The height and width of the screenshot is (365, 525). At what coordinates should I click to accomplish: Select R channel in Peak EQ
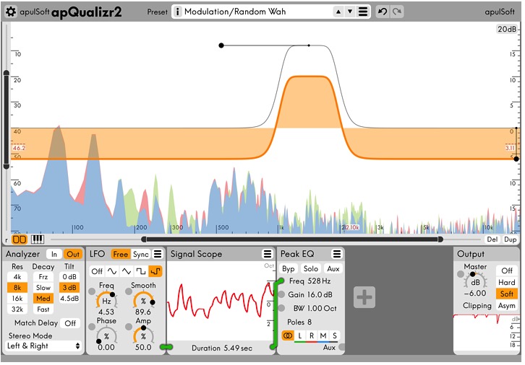tap(312, 335)
